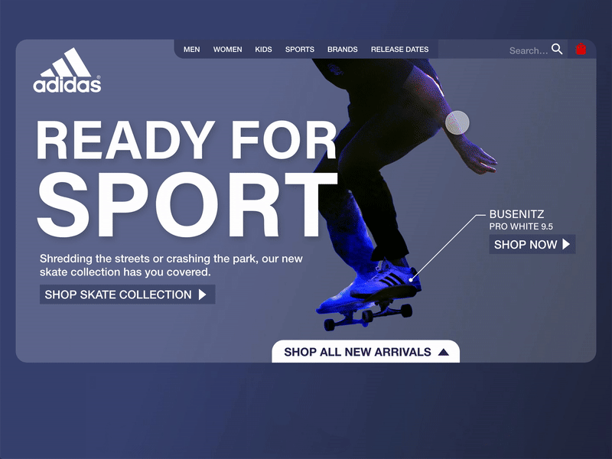Click into the Search field

[x=529, y=50]
